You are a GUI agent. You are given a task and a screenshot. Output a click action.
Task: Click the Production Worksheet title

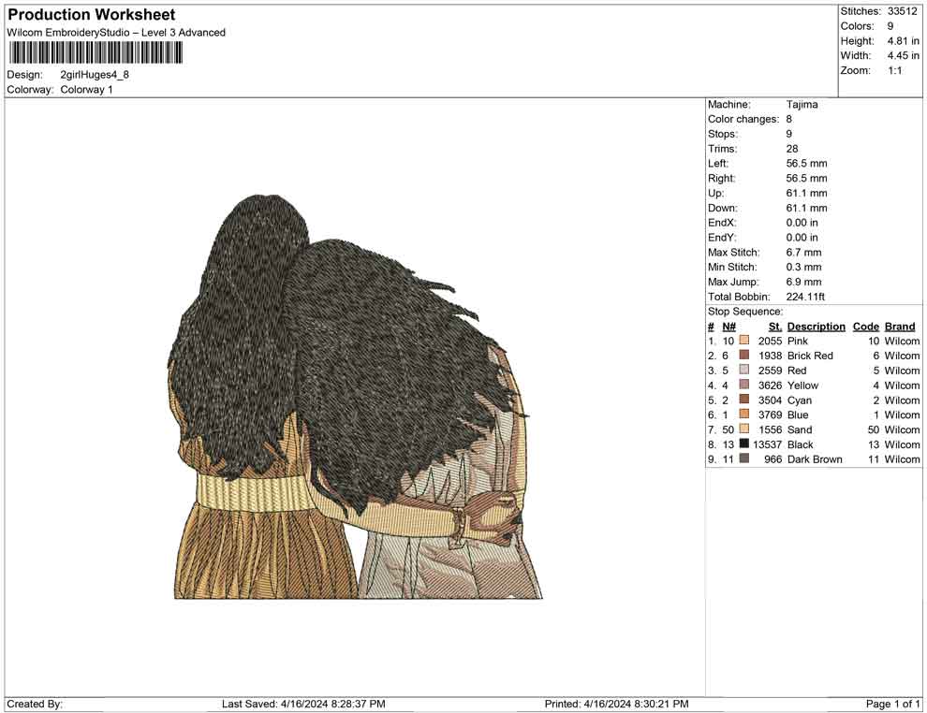[x=92, y=15]
